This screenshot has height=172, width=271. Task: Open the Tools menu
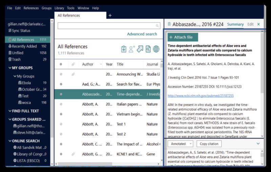(71, 8)
